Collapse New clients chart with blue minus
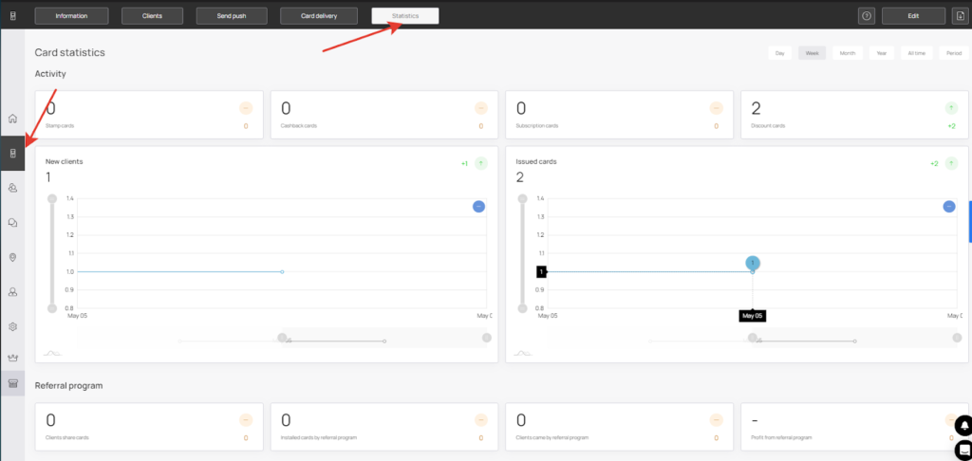The image size is (972, 461). [478, 207]
